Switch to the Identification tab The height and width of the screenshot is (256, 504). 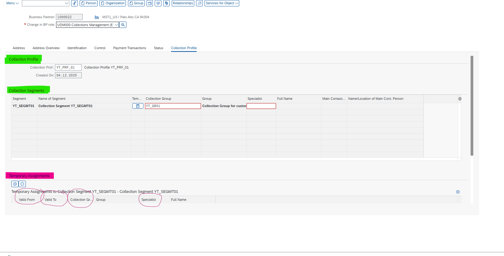(x=77, y=48)
